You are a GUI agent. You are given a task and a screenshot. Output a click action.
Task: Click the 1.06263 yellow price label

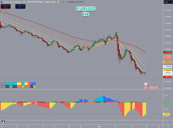[x=167, y=70]
